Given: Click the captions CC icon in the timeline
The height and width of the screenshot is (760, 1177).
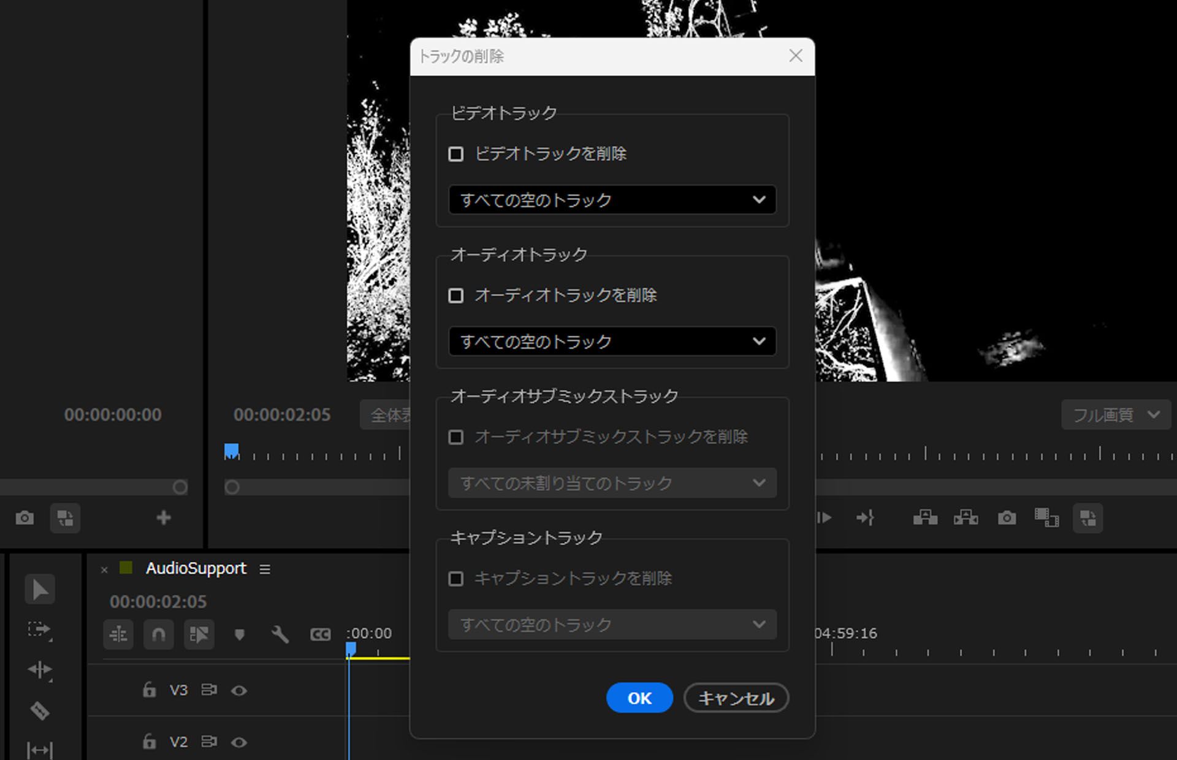Looking at the screenshot, I should pyautogui.click(x=319, y=634).
